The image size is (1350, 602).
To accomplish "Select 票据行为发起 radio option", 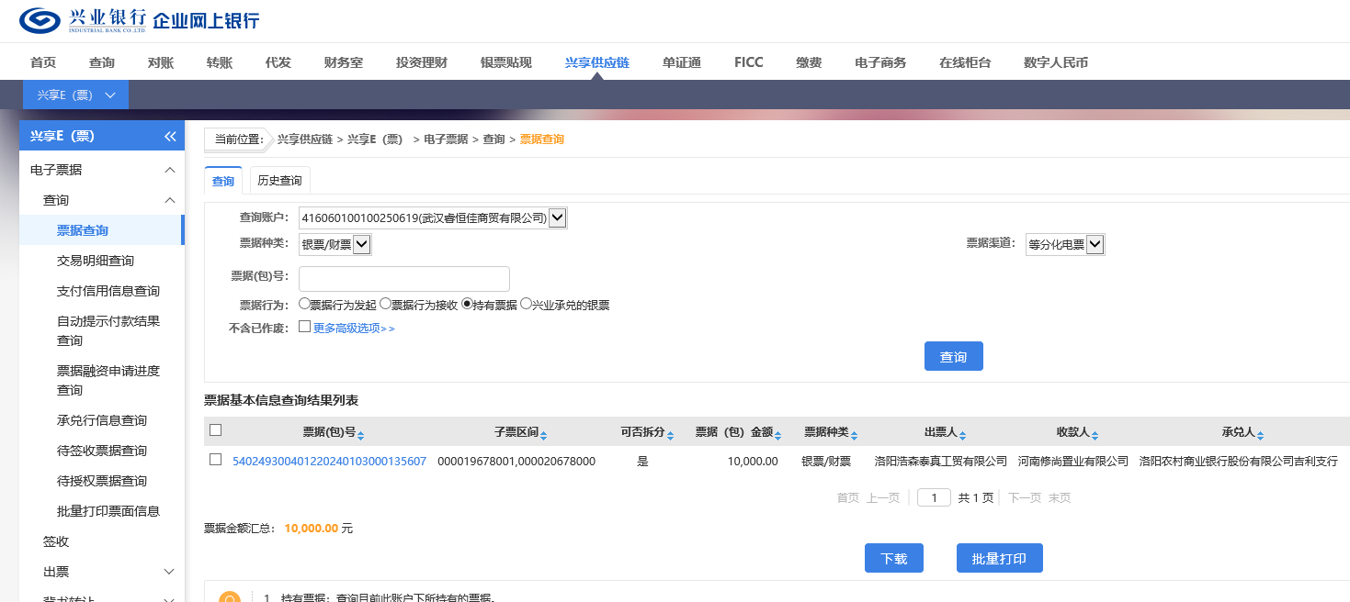I will 304,304.
